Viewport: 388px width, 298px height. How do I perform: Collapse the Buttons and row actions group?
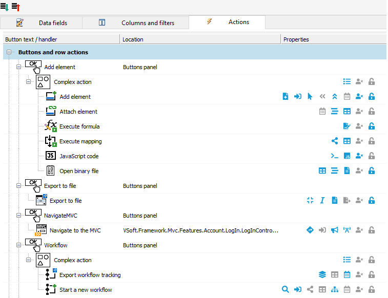(x=9, y=52)
